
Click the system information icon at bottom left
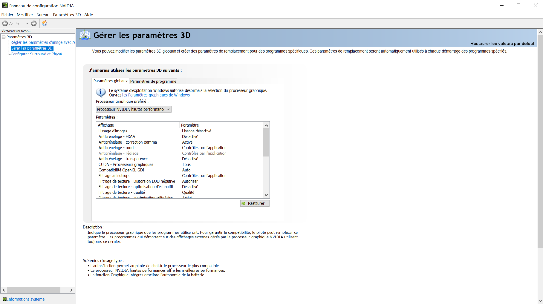coord(5,299)
